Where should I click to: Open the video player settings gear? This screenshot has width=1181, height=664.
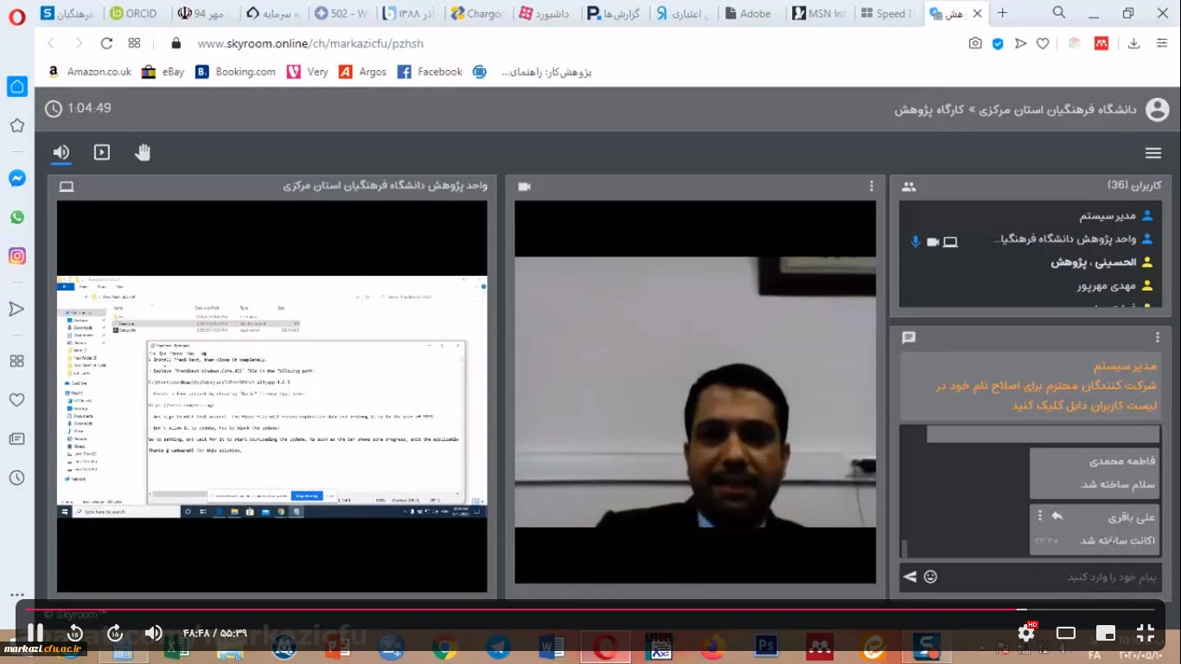point(1025,633)
